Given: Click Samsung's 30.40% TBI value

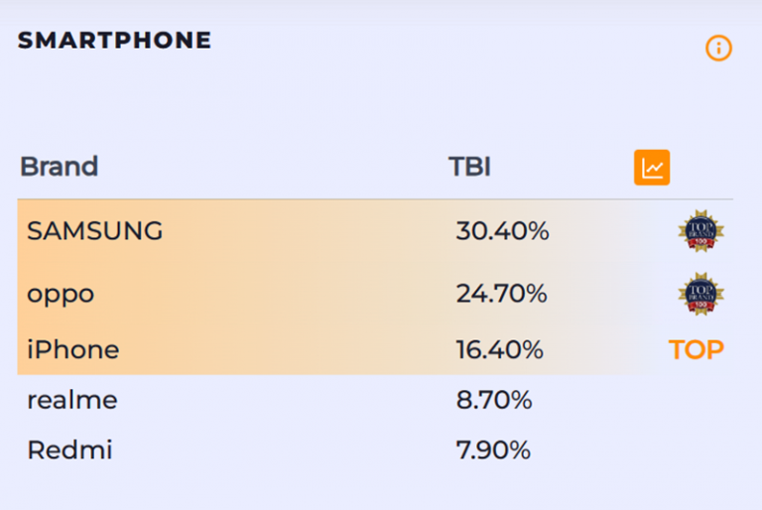Looking at the screenshot, I should click(502, 231).
